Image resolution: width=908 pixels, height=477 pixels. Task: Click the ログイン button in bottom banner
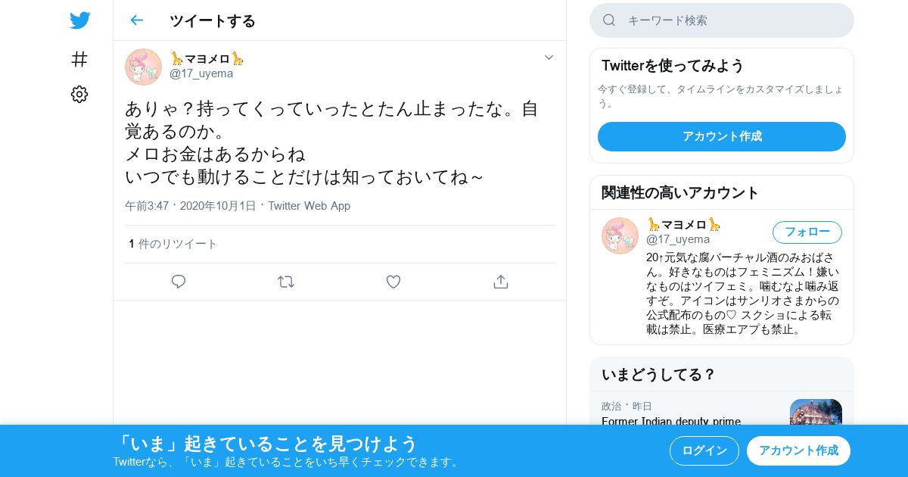tap(704, 450)
